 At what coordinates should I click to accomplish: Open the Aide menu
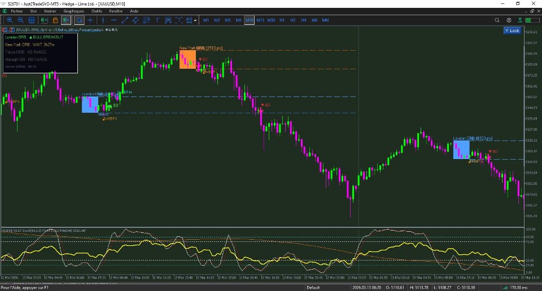[134, 11]
